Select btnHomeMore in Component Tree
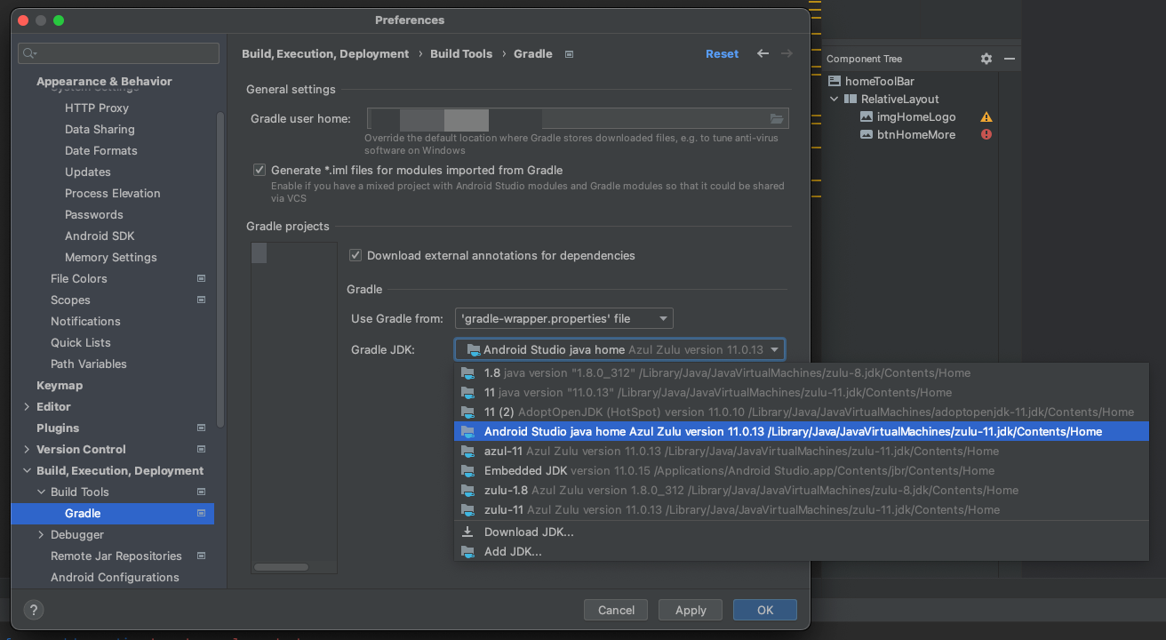Viewport: 1166px width, 640px height. 916,135
